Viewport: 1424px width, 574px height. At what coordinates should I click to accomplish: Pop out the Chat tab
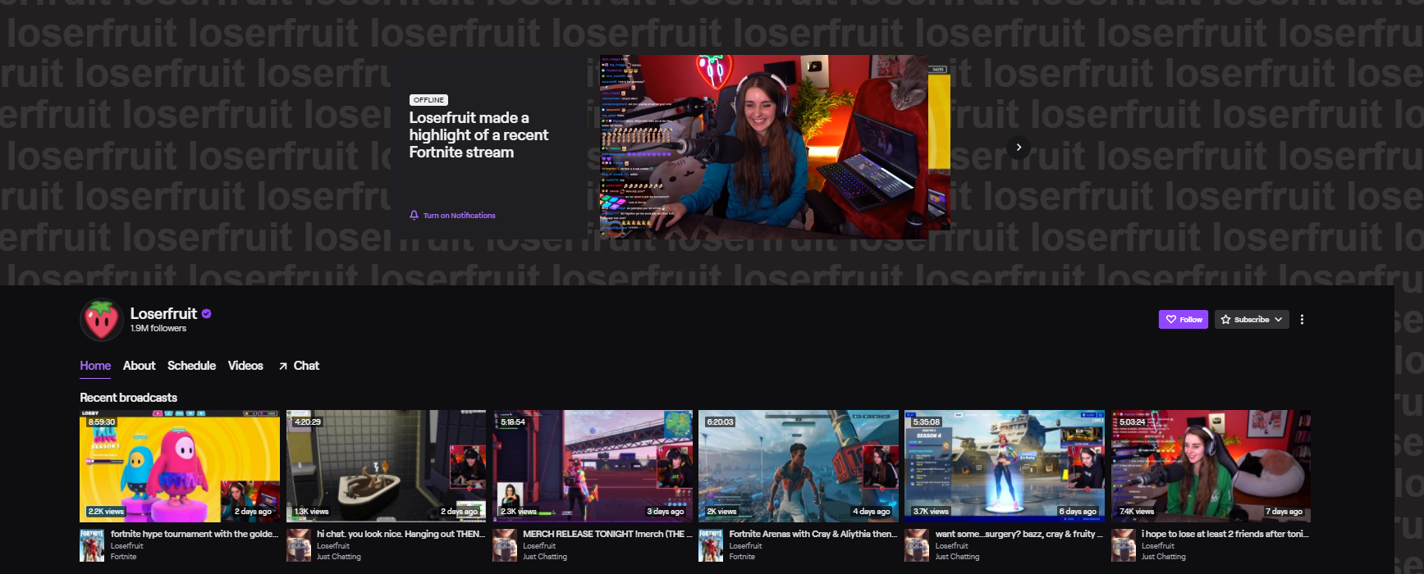coord(299,366)
